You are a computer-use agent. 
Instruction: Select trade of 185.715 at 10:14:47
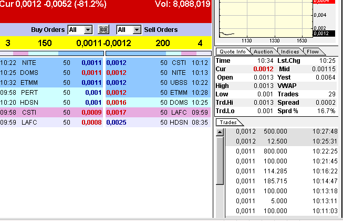[282, 181]
